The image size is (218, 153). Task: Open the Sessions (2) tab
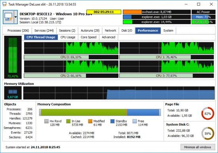click(67, 31)
